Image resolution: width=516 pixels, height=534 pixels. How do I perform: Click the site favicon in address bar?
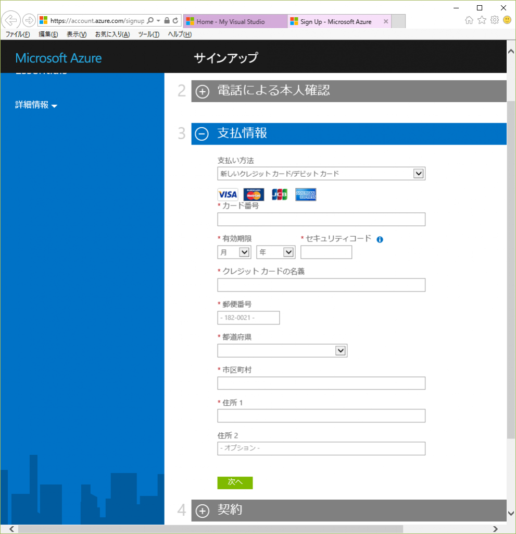[44, 20]
